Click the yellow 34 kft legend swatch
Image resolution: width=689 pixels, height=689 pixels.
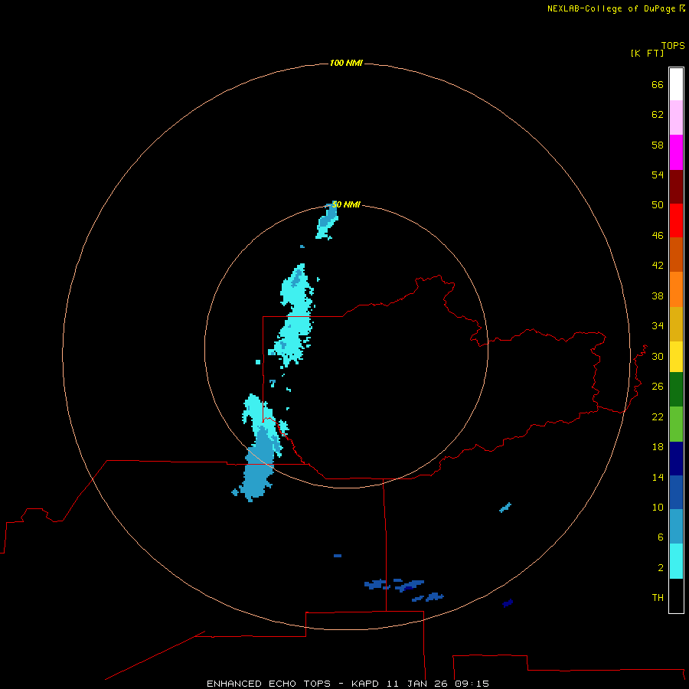676,357
